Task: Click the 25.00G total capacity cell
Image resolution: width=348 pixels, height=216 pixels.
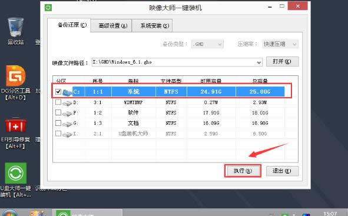Action: pos(260,92)
